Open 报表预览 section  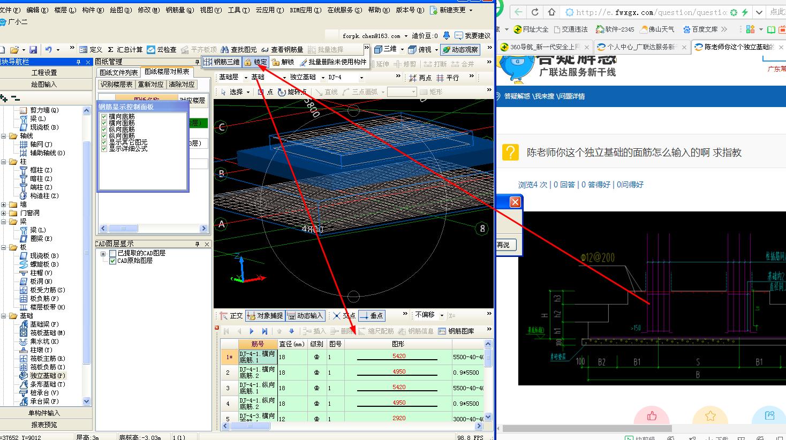[x=44, y=425]
